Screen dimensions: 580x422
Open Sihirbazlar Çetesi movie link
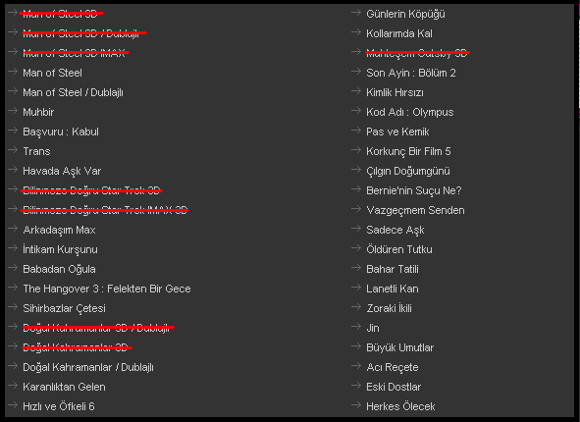(x=65, y=308)
